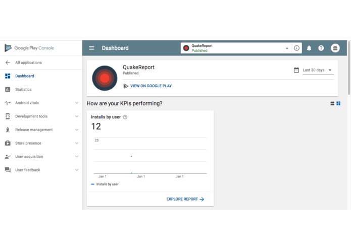The width and height of the screenshot is (351, 249).
Task: Click the large QuakeReport app logo
Action: (105, 78)
